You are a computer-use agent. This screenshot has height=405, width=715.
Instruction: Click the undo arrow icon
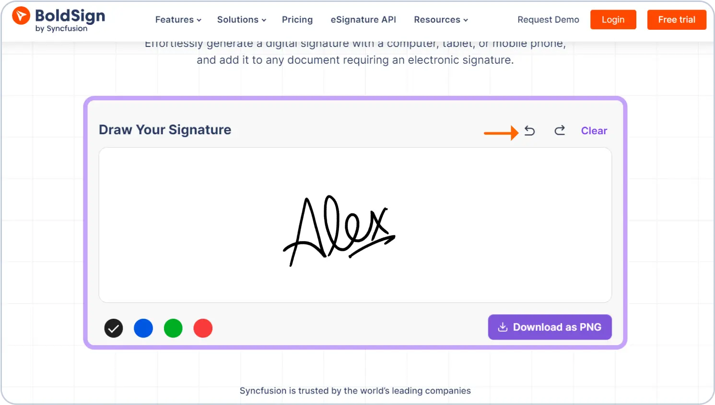tap(529, 131)
